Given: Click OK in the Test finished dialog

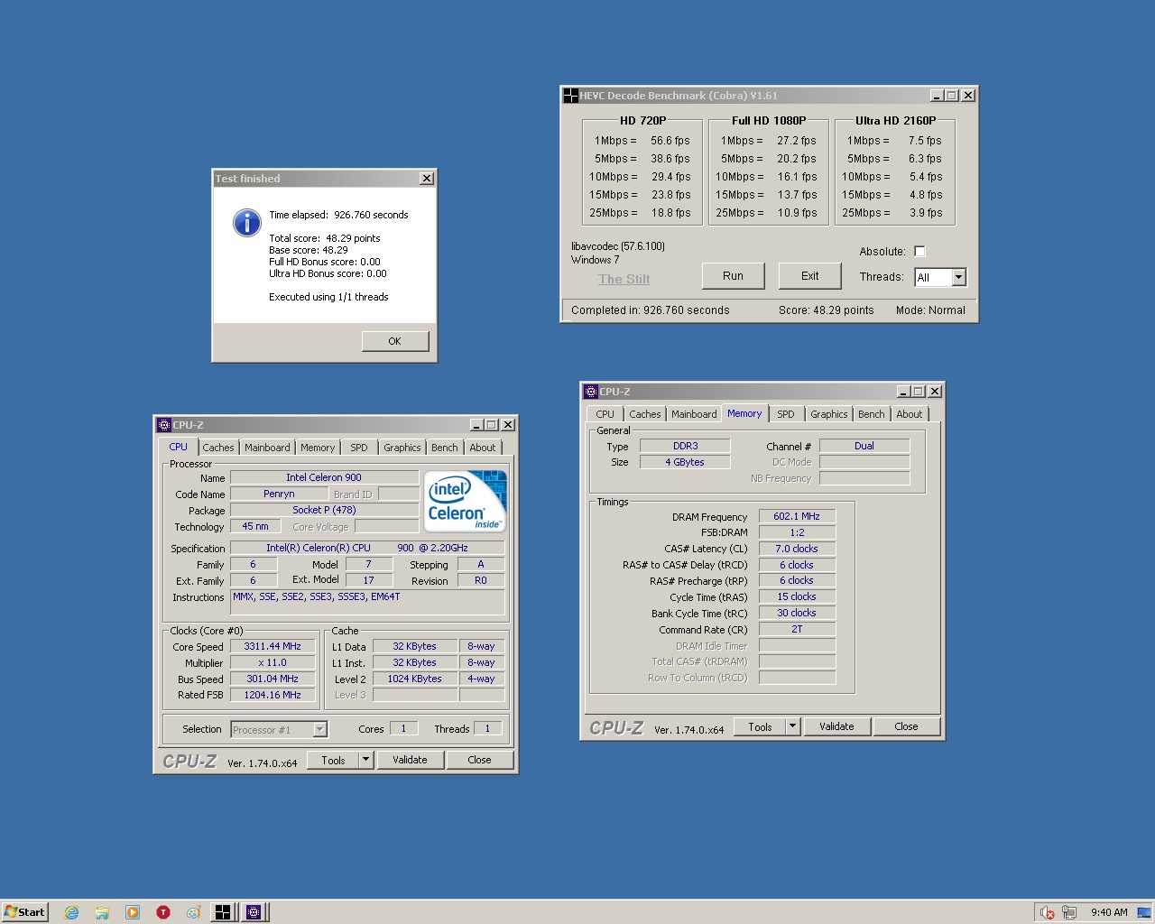Looking at the screenshot, I should point(394,341).
